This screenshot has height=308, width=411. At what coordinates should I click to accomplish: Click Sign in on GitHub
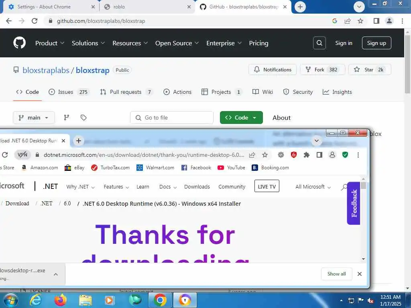pos(344,43)
